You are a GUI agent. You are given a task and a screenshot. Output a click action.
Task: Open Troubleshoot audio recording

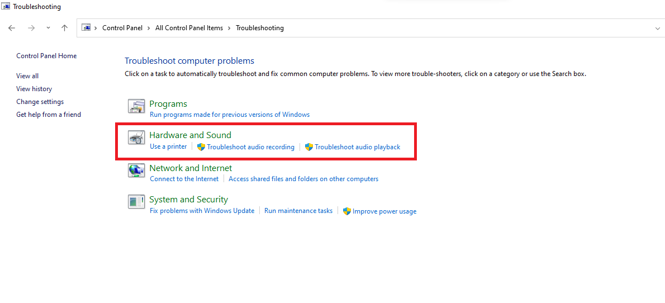click(x=250, y=147)
